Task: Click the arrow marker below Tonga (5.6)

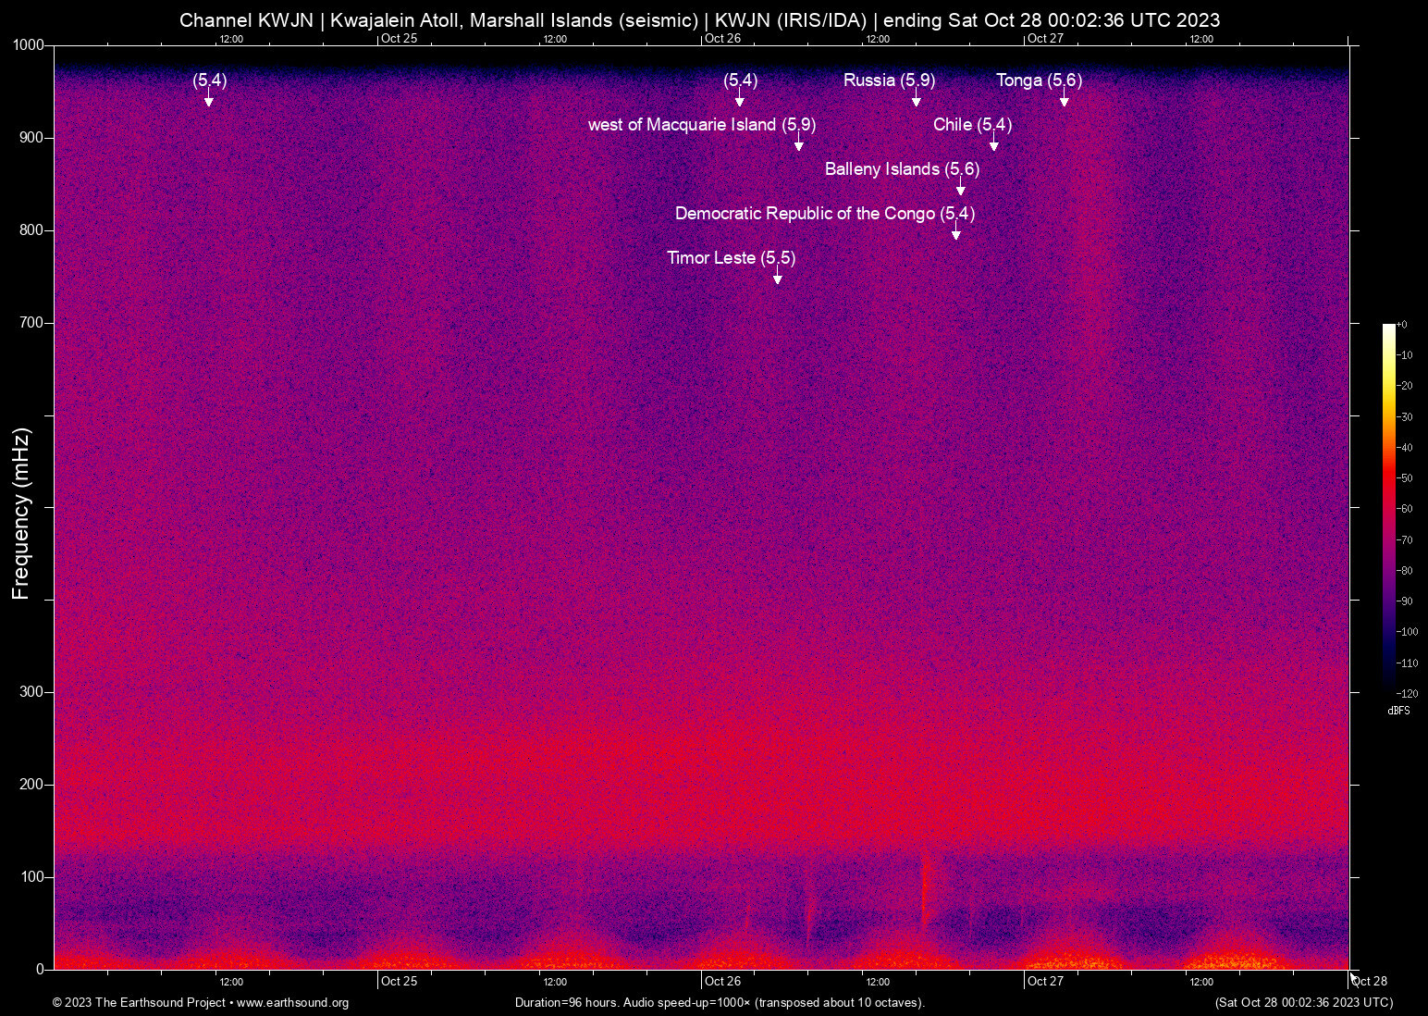Action: pyautogui.click(x=1065, y=98)
